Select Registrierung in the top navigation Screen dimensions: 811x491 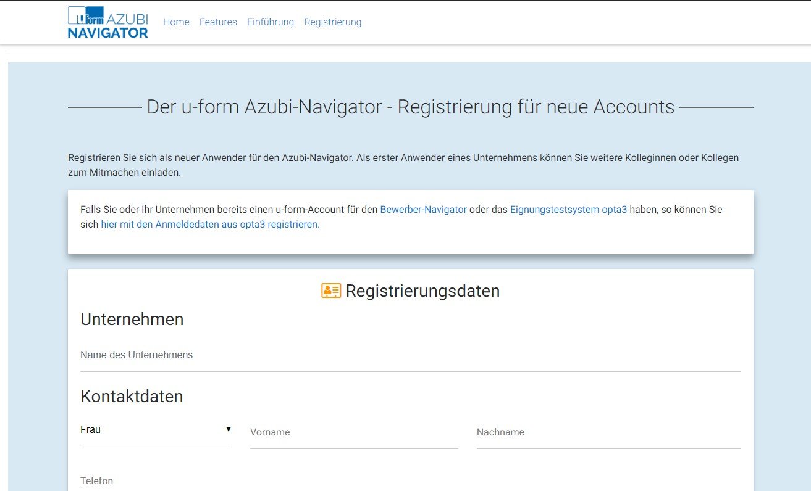332,22
